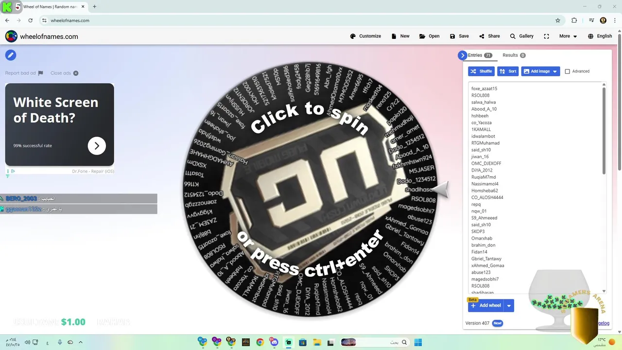The image size is (622, 350).
Task: Open a new browser tab
Action: (94, 7)
